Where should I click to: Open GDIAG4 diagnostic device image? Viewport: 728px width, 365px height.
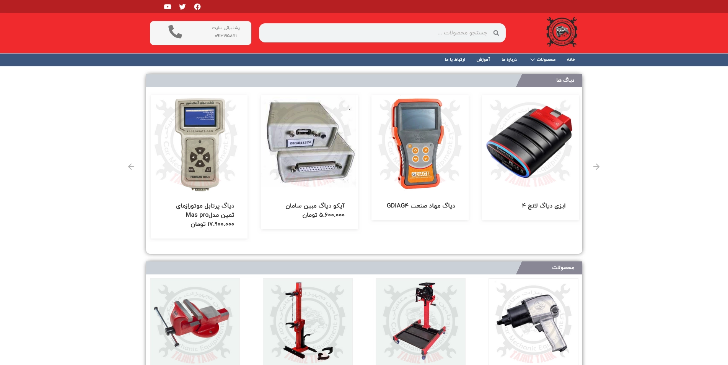coord(420,144)
